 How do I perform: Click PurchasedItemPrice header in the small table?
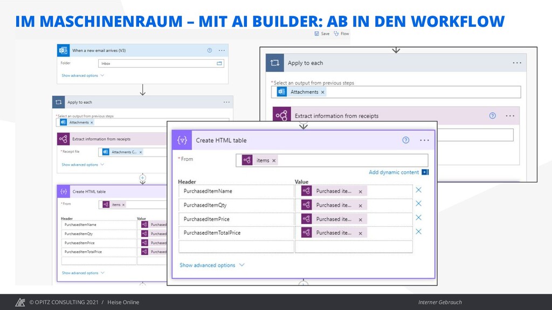point(99,243)
